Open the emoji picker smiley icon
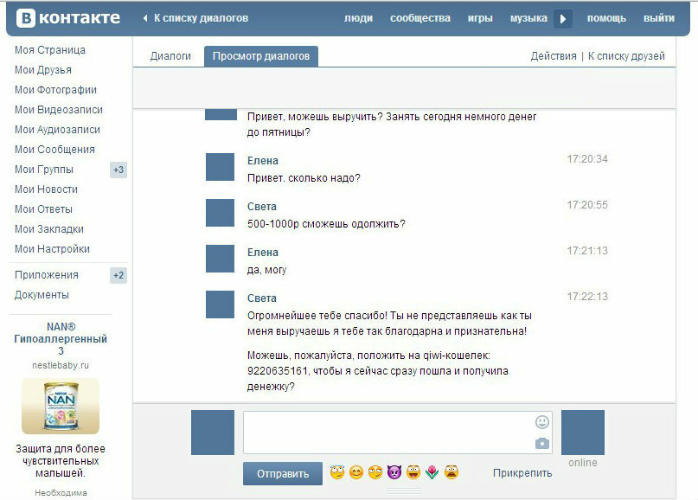 (x=542, y=422)
